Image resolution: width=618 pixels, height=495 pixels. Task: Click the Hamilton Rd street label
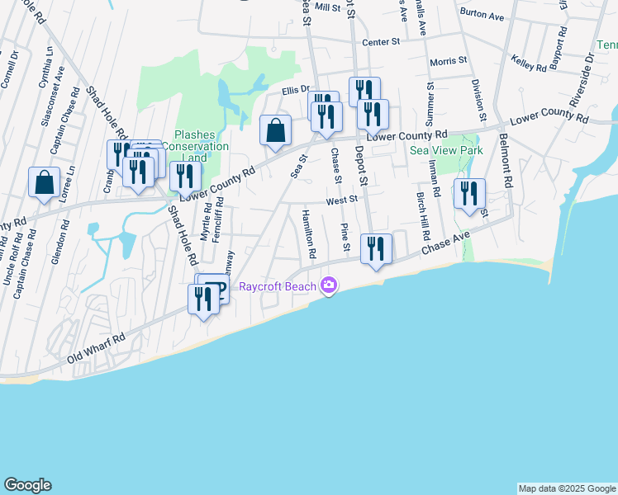click(309, 234)
